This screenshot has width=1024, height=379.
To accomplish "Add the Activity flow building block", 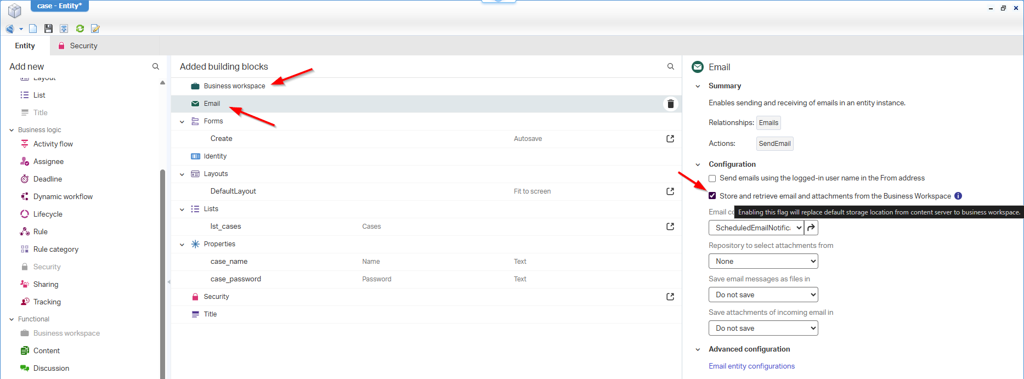I will [x=53, y=144].
